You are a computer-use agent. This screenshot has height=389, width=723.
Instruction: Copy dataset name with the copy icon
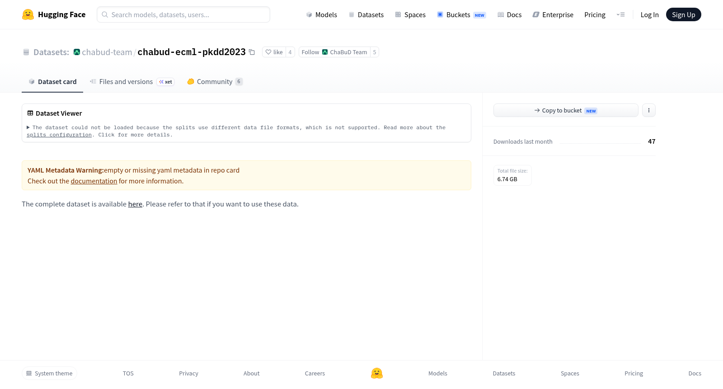coord(252,52)
